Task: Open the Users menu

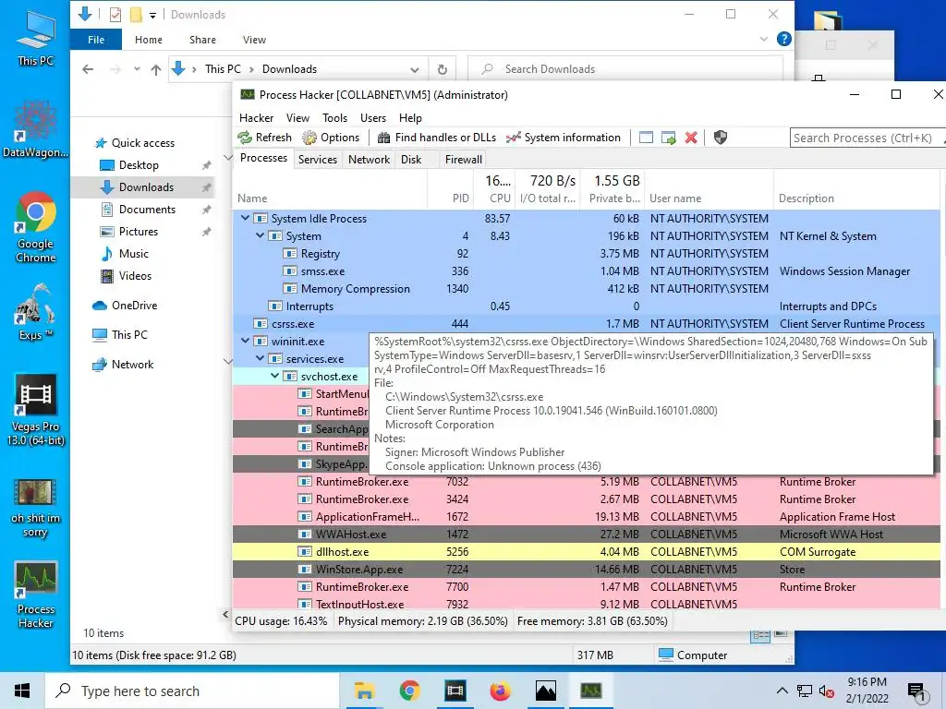Action: pos(373,118)
